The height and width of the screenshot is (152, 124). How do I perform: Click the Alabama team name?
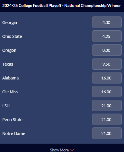(10, 78)
